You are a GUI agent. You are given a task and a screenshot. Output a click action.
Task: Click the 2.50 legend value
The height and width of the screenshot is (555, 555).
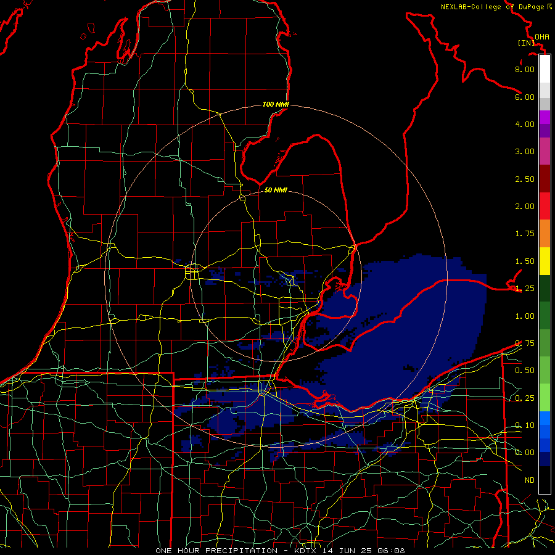(525, 179)
